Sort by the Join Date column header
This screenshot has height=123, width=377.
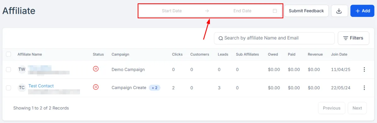pos(339,54)
